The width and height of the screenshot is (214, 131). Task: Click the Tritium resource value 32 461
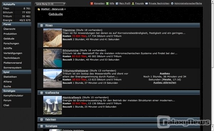[26, 16]
